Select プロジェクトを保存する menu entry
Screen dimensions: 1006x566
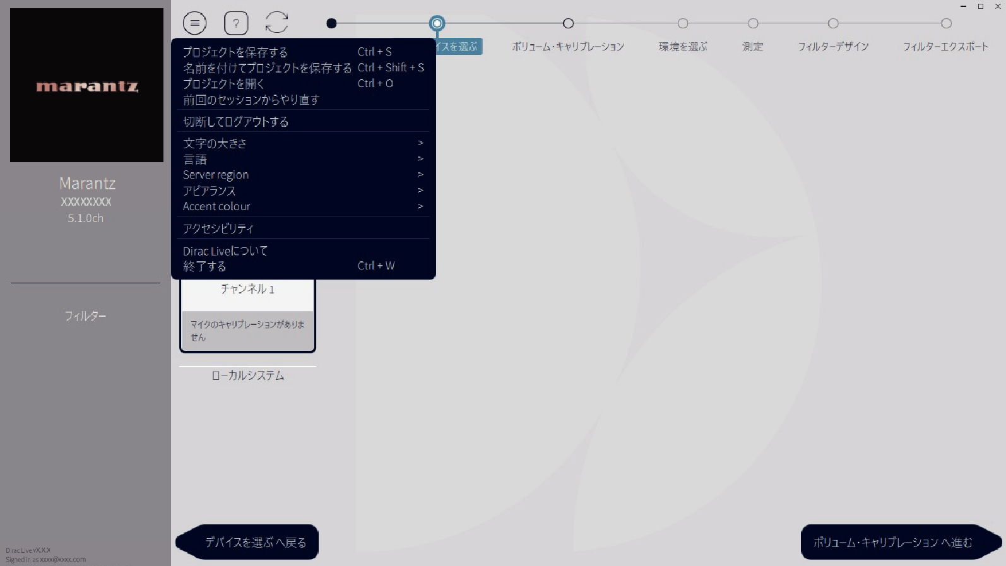[303, 52]
